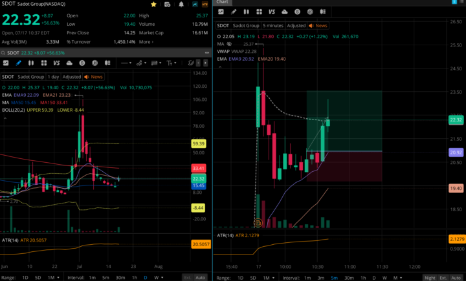This screenshot has height=281, width=466.
Task: Open the price alert bell
Action: tap(181, 4)
